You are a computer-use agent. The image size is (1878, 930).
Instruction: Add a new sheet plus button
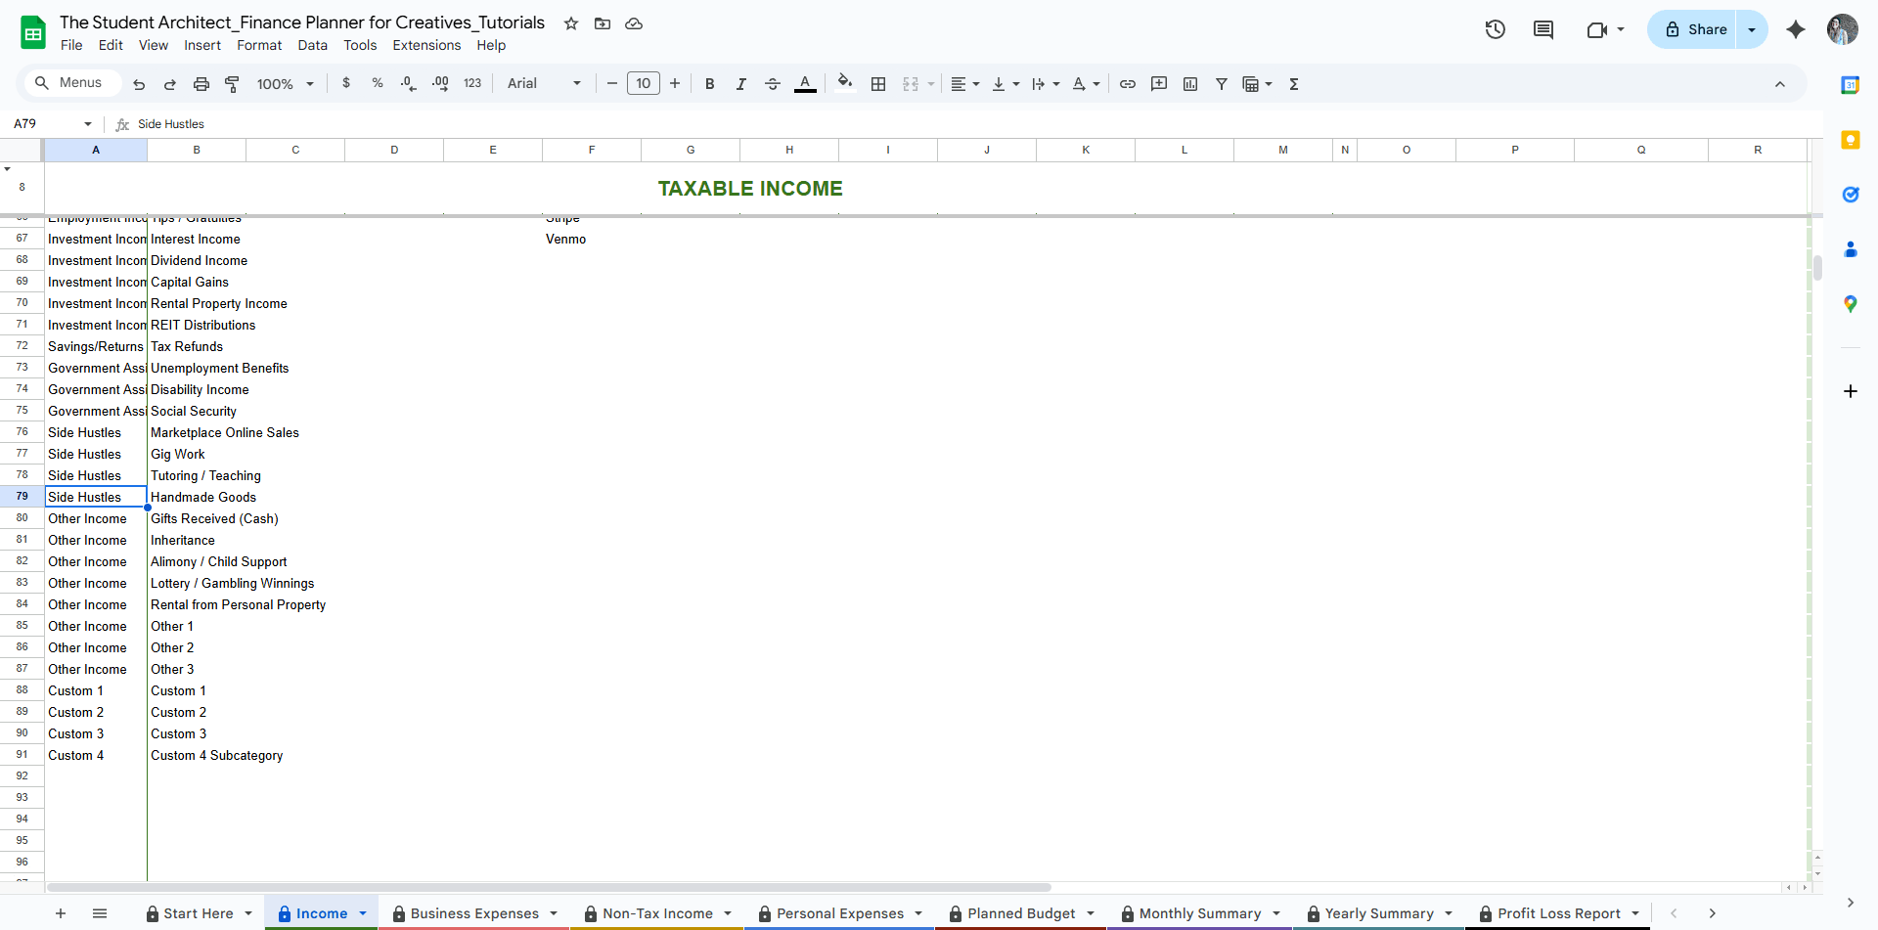(61, 913)
